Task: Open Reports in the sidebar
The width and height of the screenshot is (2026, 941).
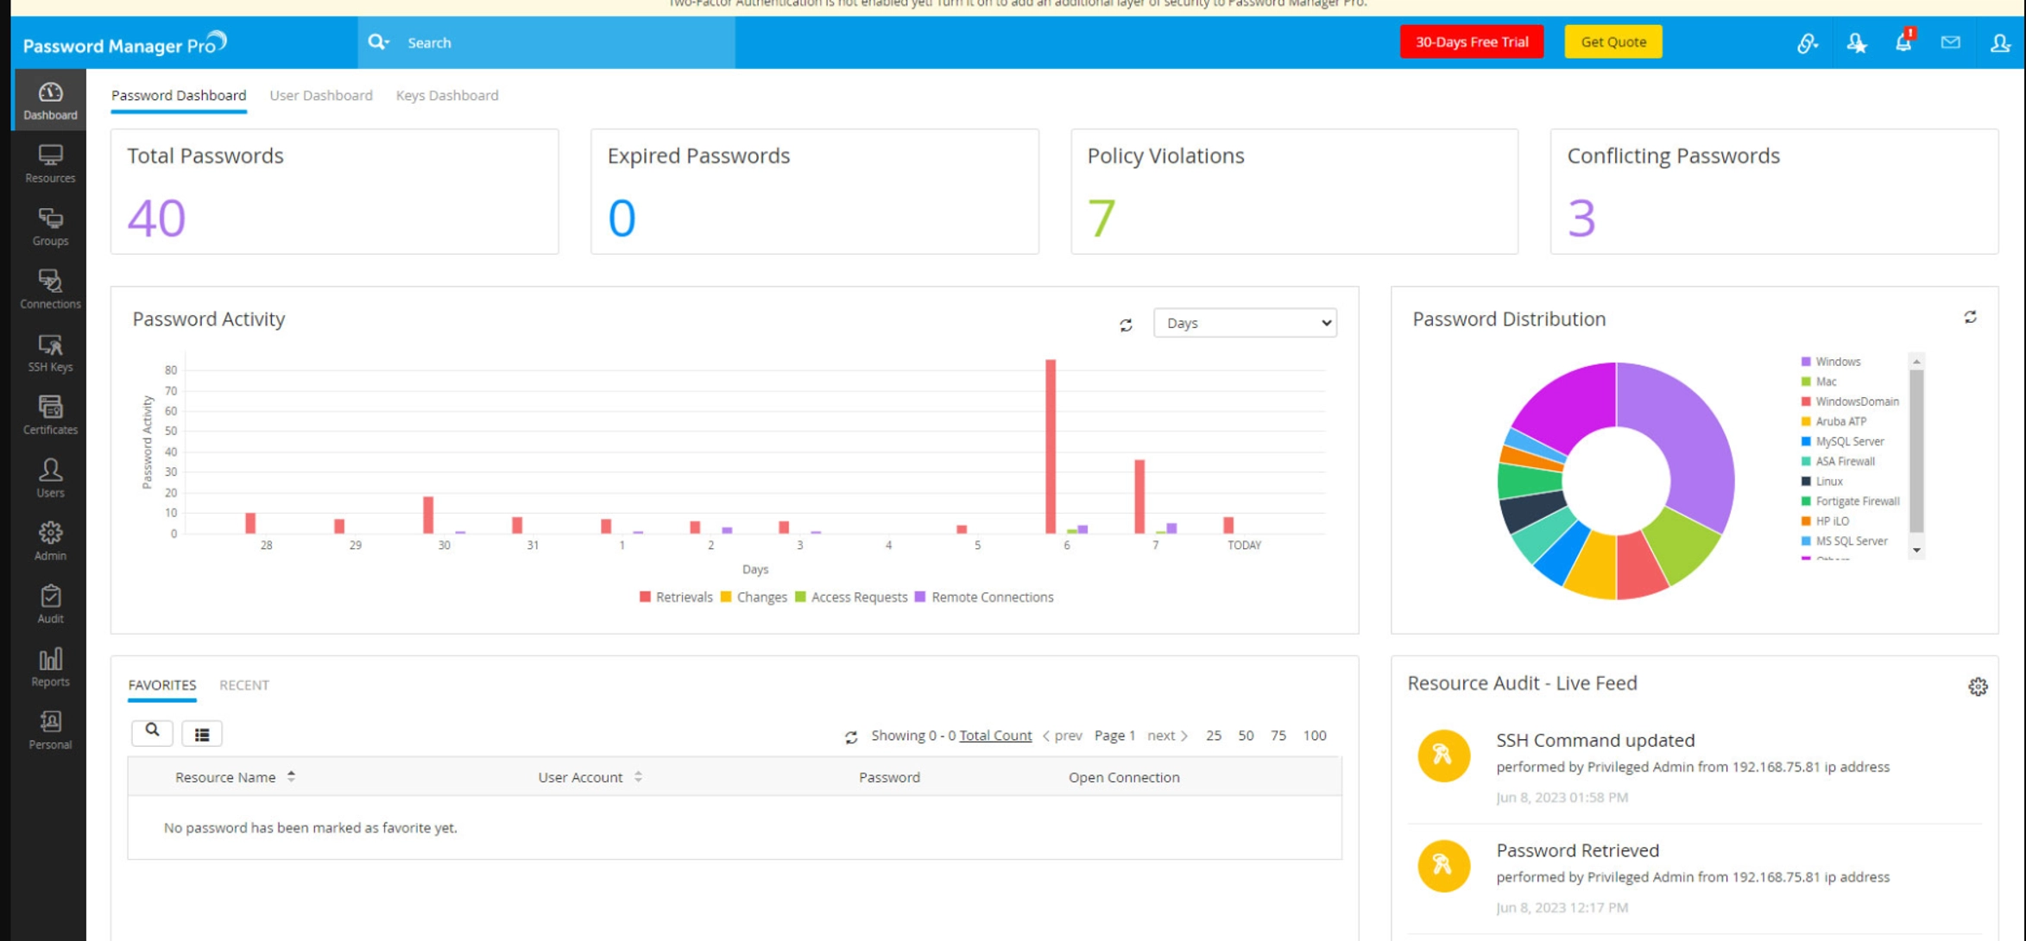Action: (50, 667)
